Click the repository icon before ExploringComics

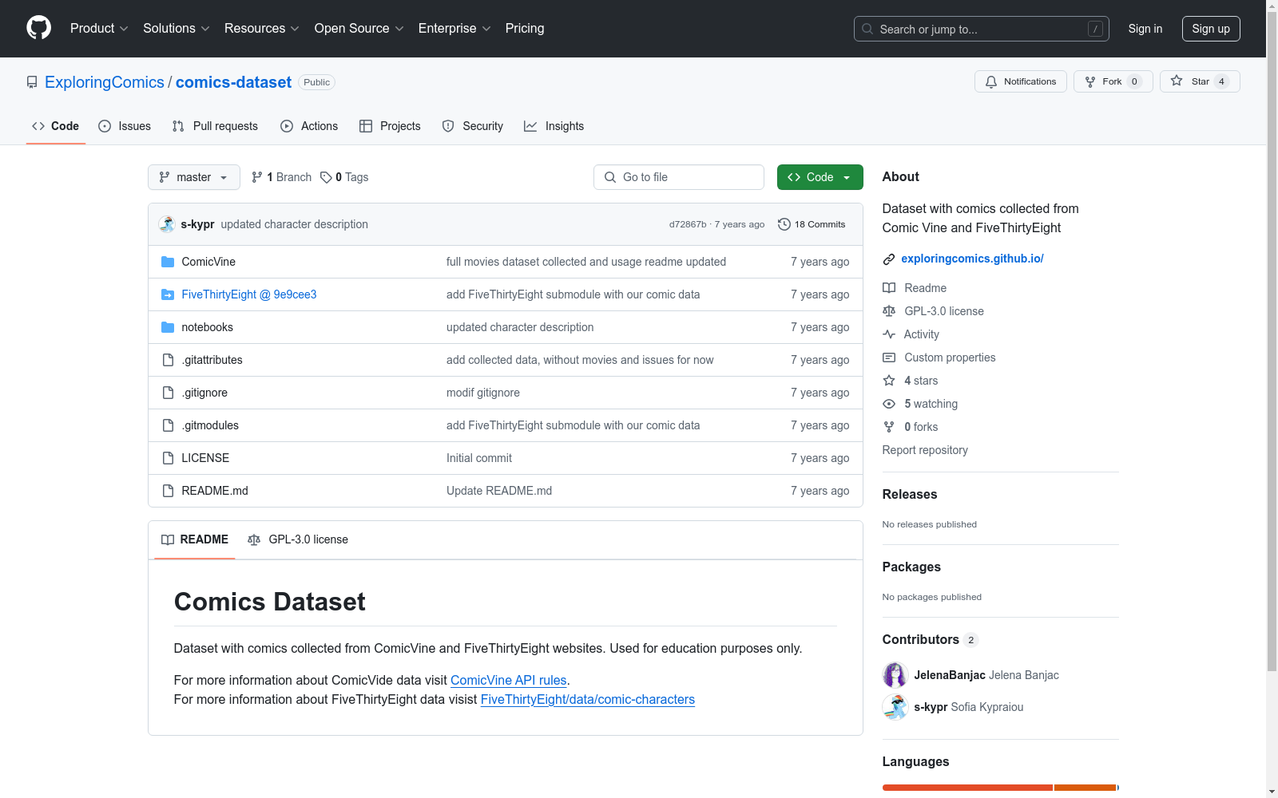[32, 82]
